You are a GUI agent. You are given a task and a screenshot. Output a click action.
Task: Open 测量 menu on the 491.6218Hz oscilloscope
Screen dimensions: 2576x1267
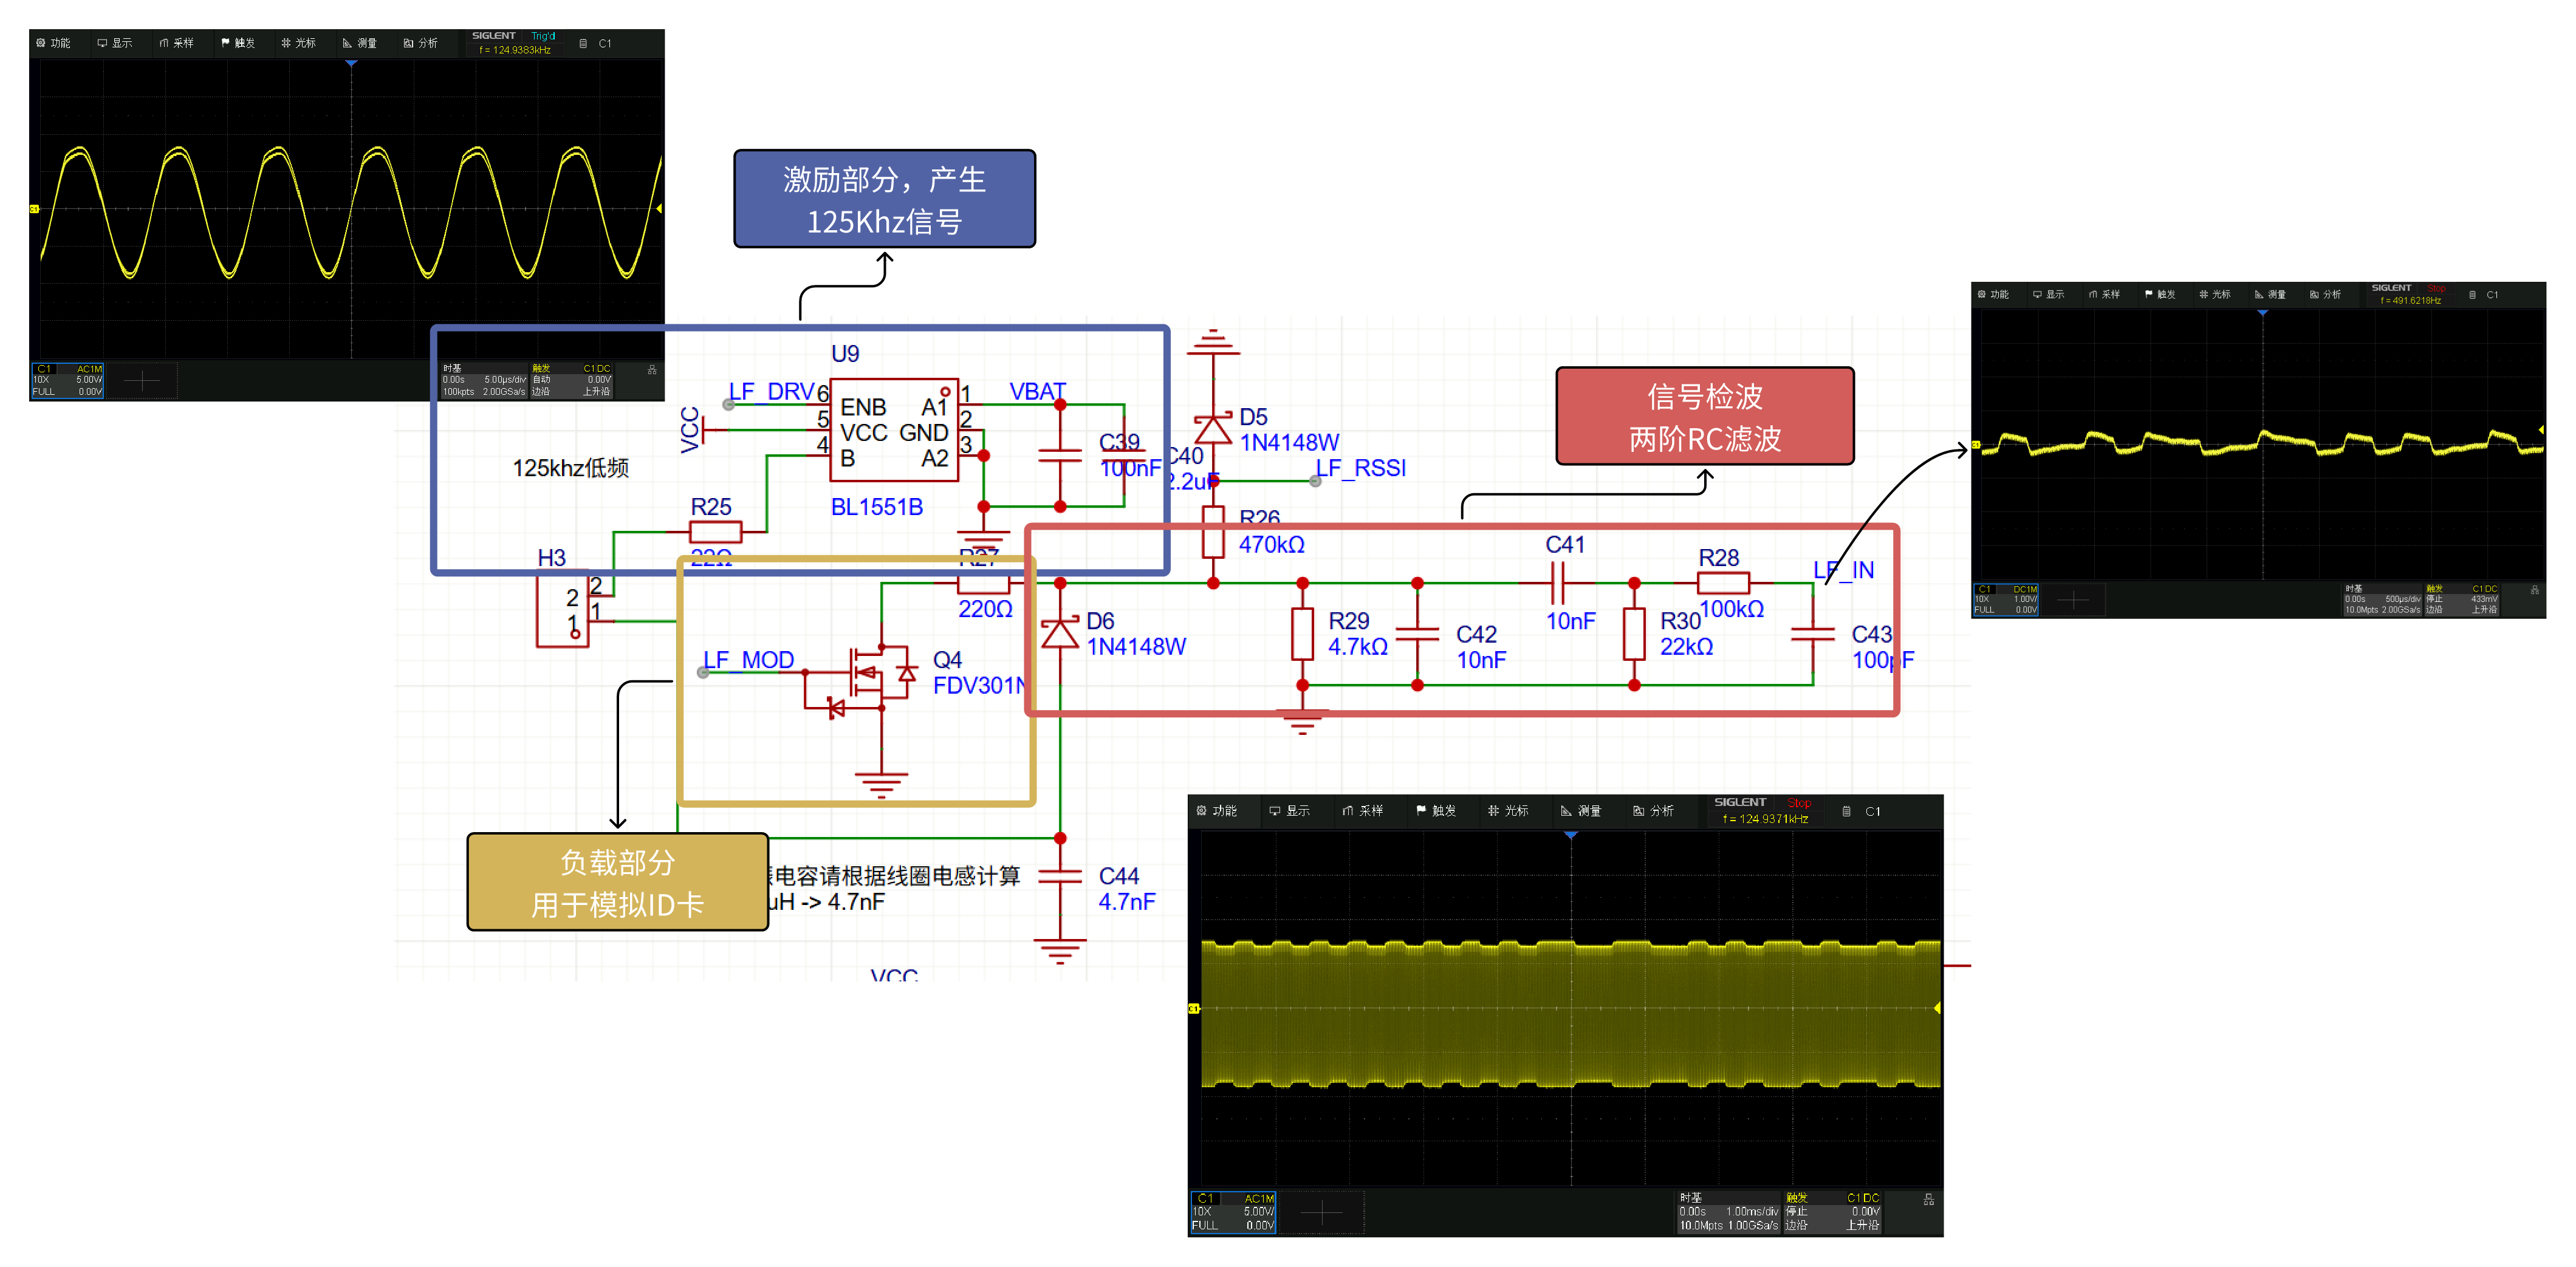[2269, 295]
